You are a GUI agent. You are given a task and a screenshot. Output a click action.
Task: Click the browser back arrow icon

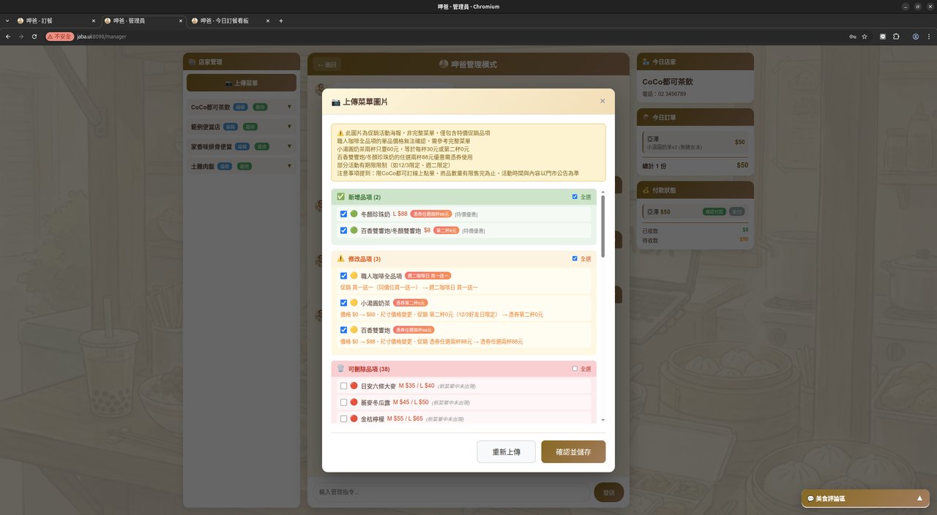tap(7, 36)
